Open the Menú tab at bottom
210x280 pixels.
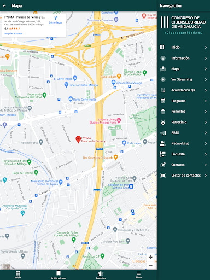[138, 275]
